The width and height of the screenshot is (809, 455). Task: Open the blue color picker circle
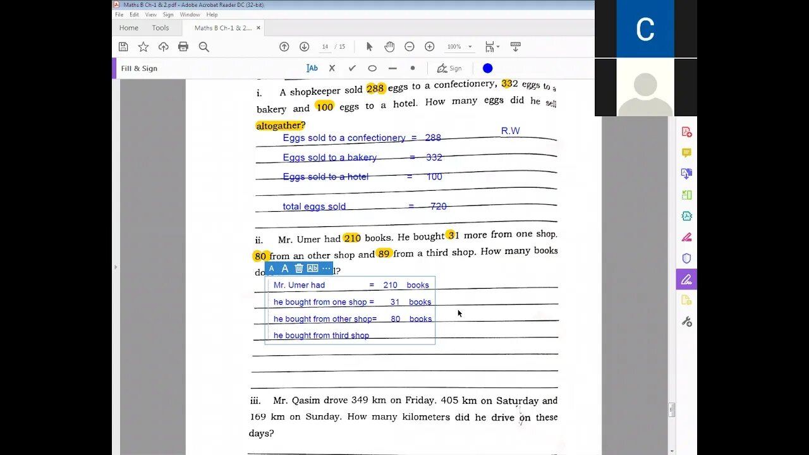coord(488,68)
